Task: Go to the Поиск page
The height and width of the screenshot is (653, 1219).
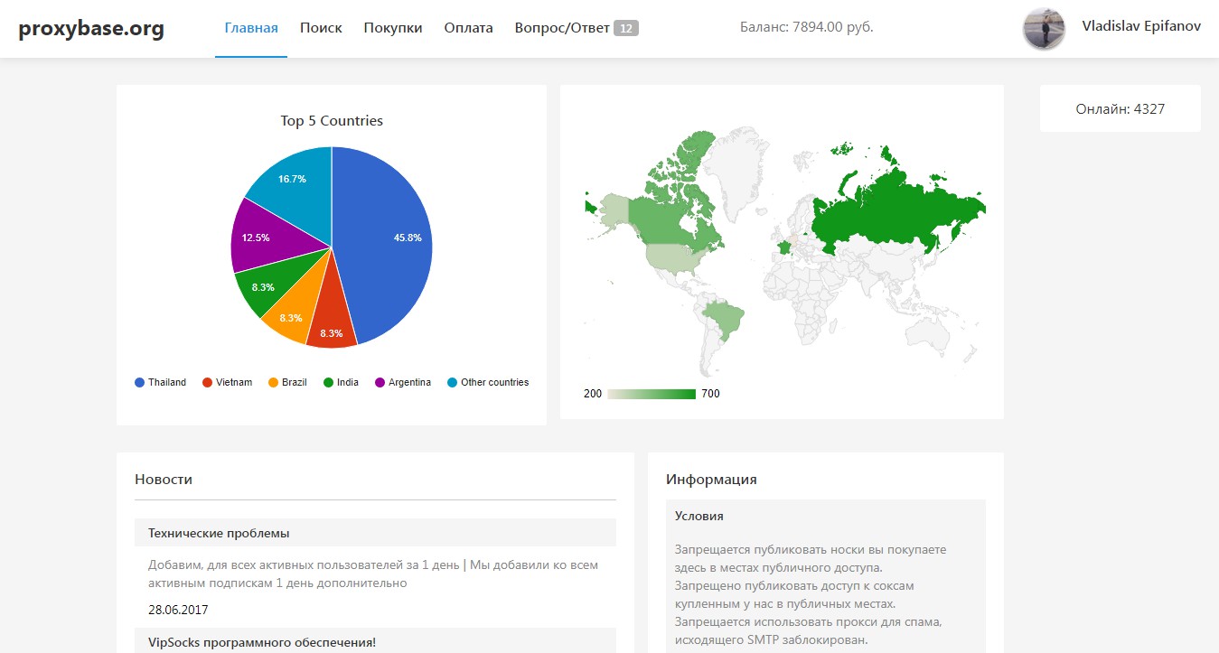Action: click(x=321, y=28)
